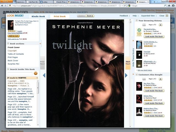Screen dimensions: 176x132
Task: Open new tab with plus button
Action: pos(155,2)
